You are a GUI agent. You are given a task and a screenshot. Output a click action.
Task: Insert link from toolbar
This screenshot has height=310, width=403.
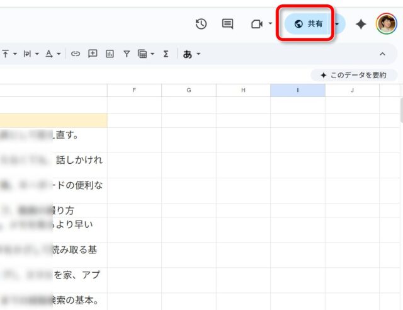pos(76,54)
